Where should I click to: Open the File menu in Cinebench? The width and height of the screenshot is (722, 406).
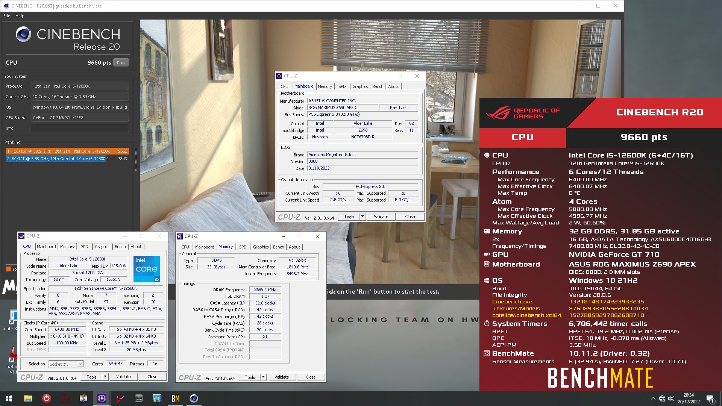7,16
